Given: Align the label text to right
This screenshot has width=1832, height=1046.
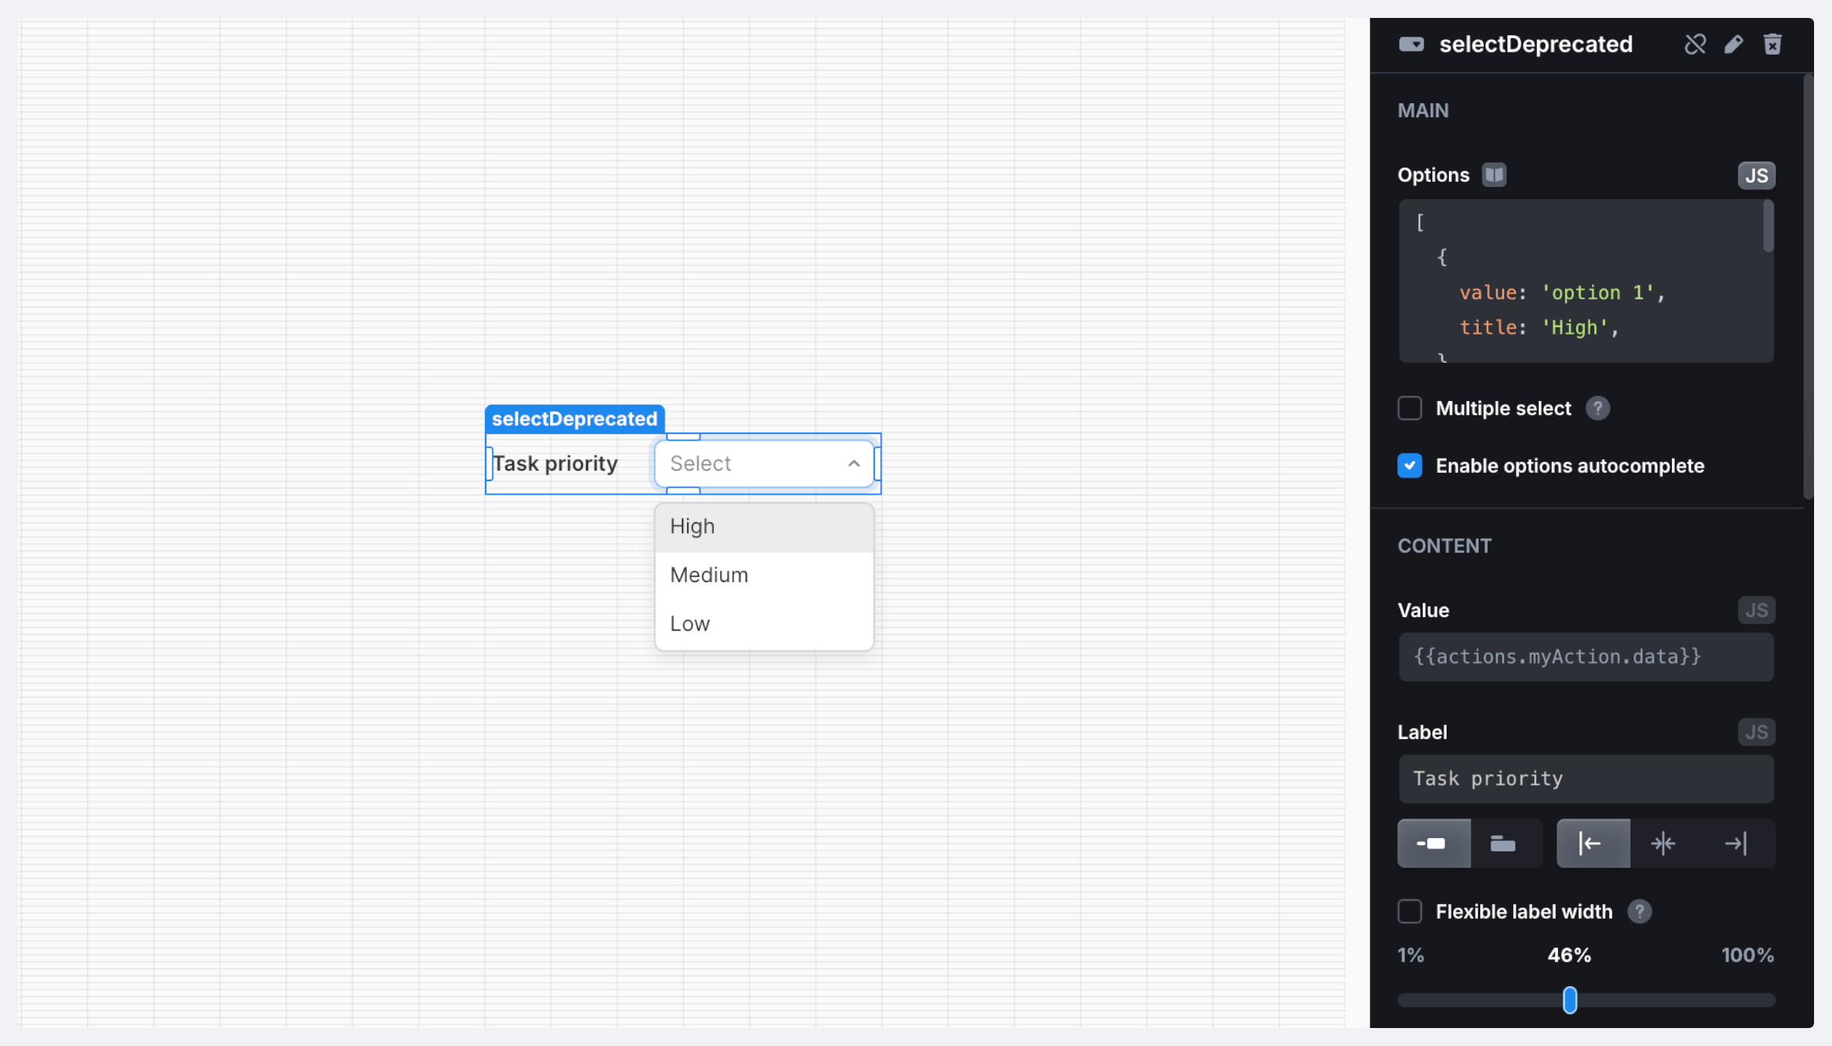Looking at the screenshot, I should tap(1735, 843).
